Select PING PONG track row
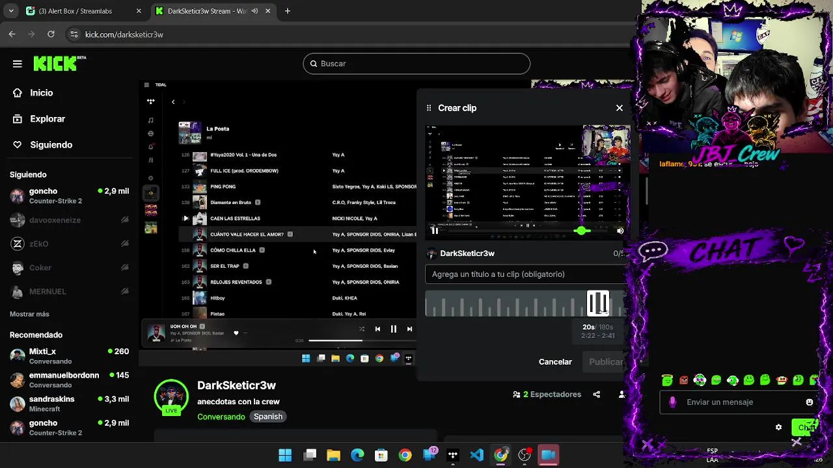 [297, 187]
